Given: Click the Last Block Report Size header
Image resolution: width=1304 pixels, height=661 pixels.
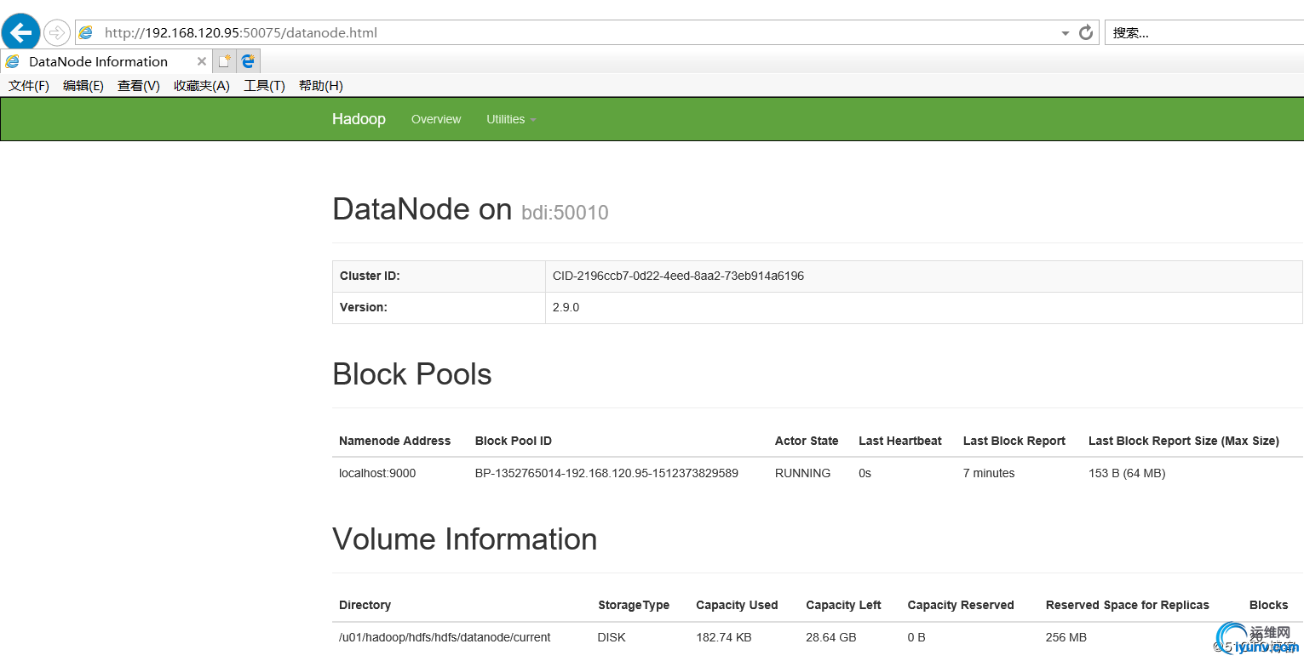Looking at the screenshot, I should [1184, 441].
